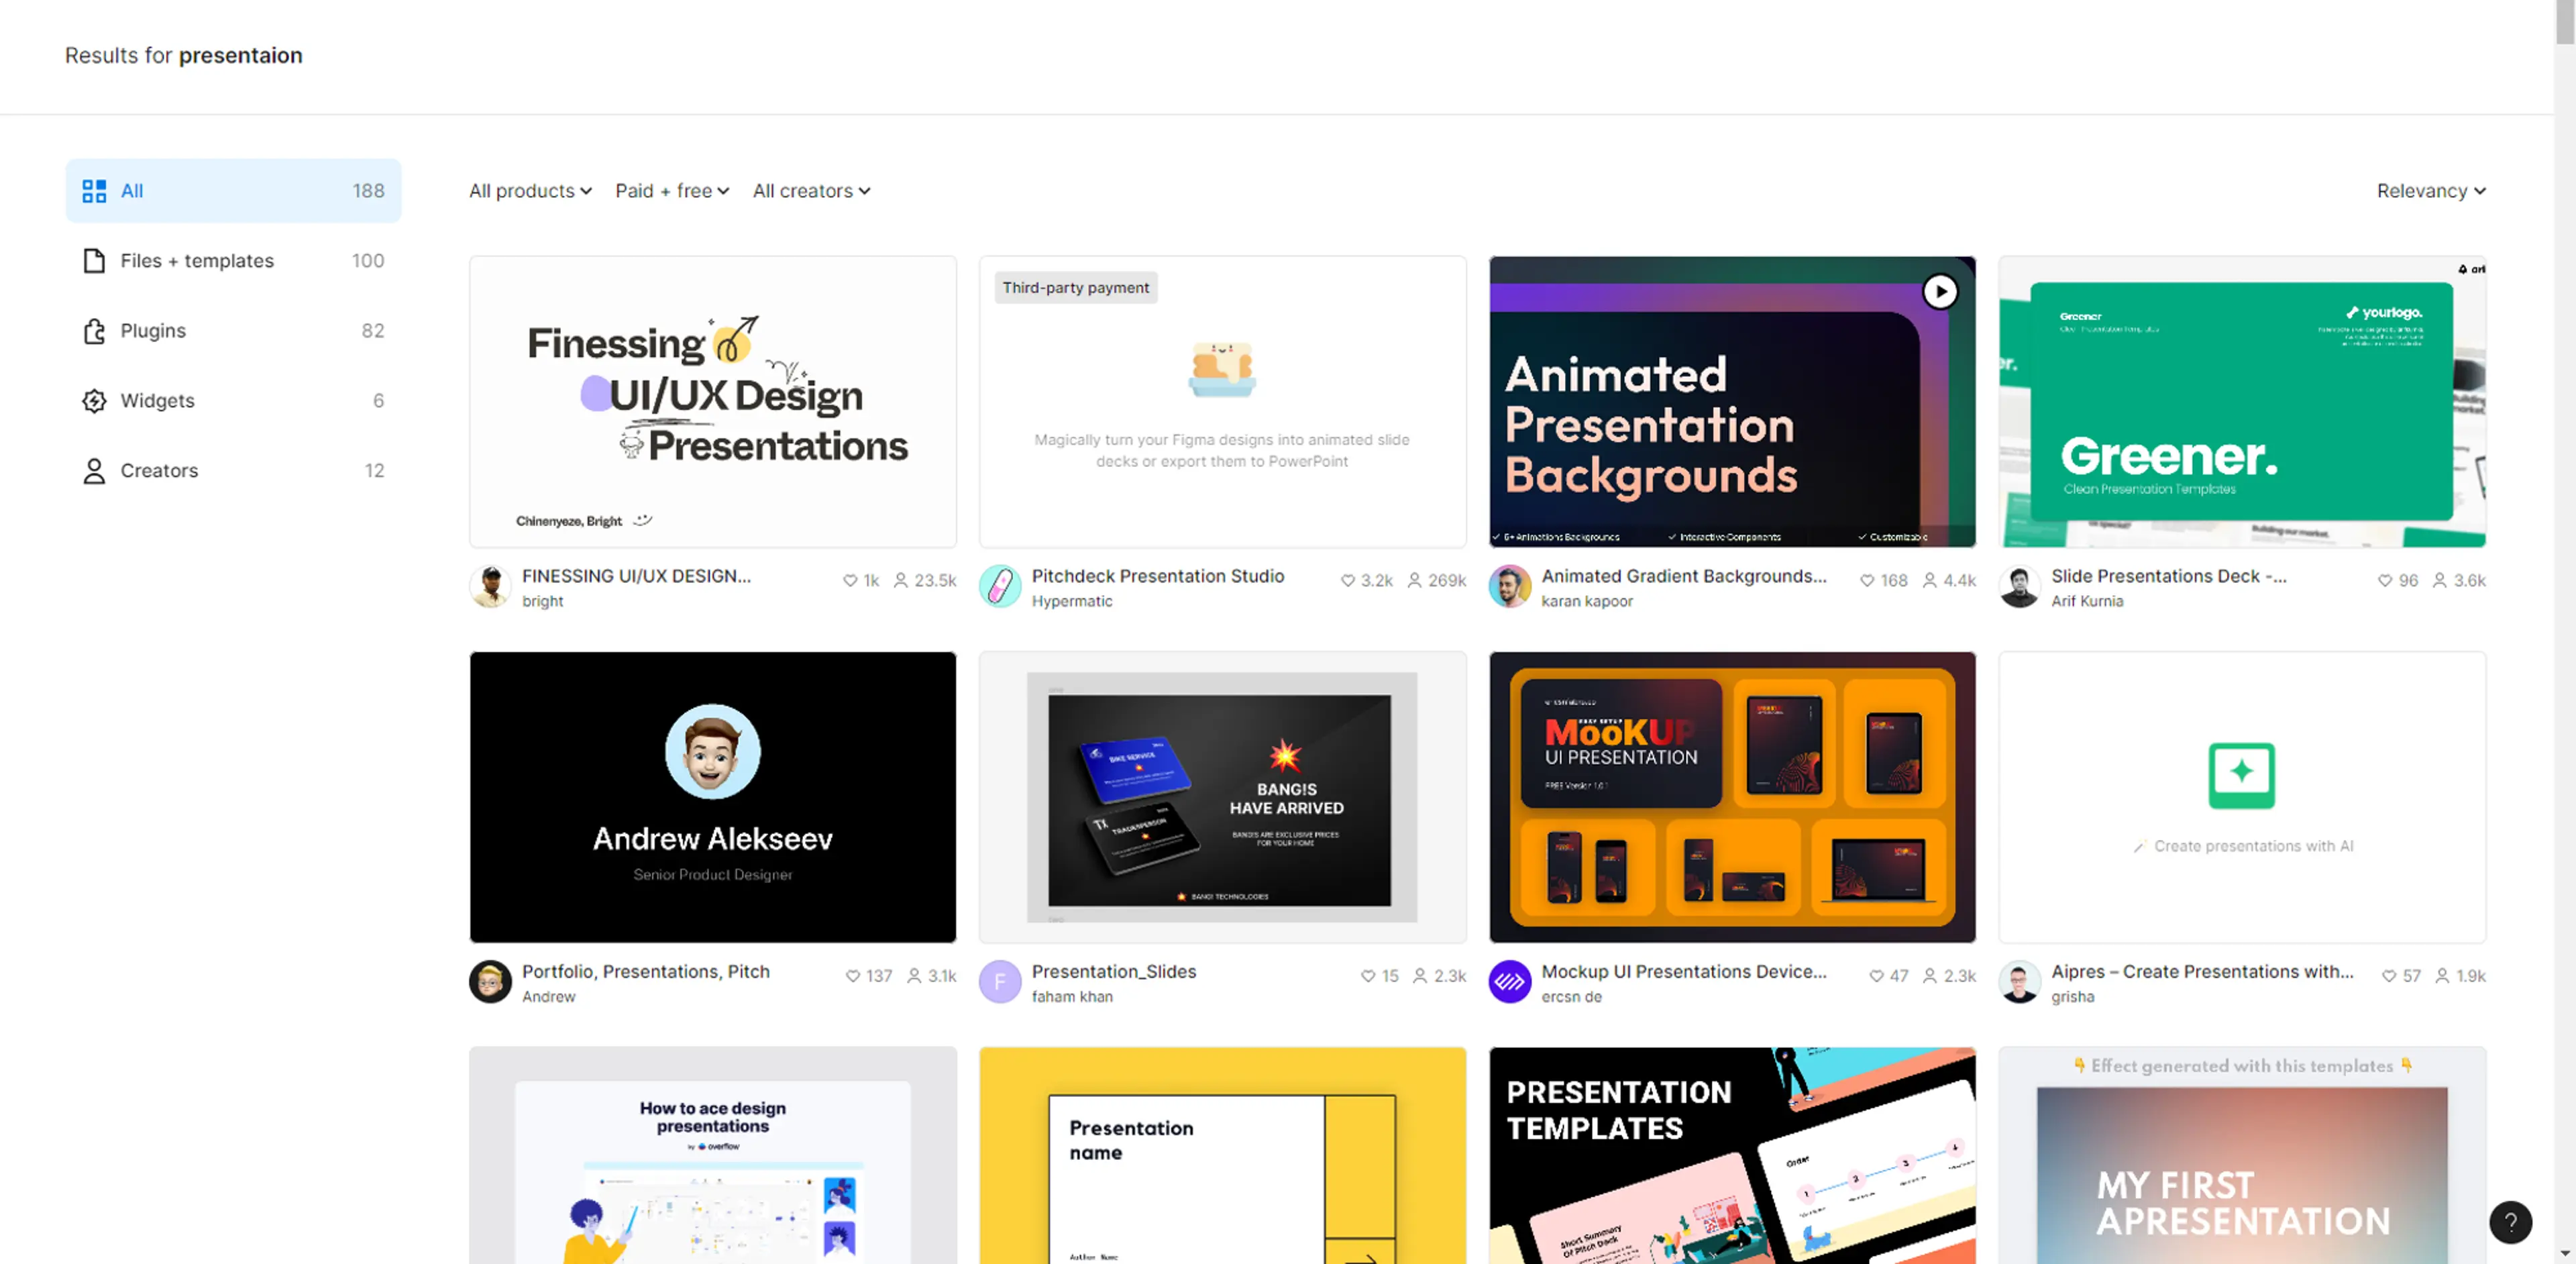The width and height of the screenshot is (2576, 1264).
Task: Open Aipres Create Presentations title link
Action: pyautogui.click(x=2202, y=972)
